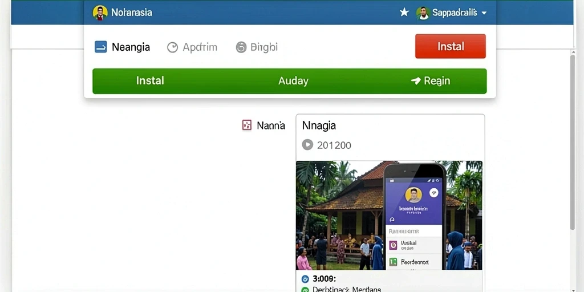Click the Apdrim clock icon
Screen dimensions: 584x292
(172, 47)
